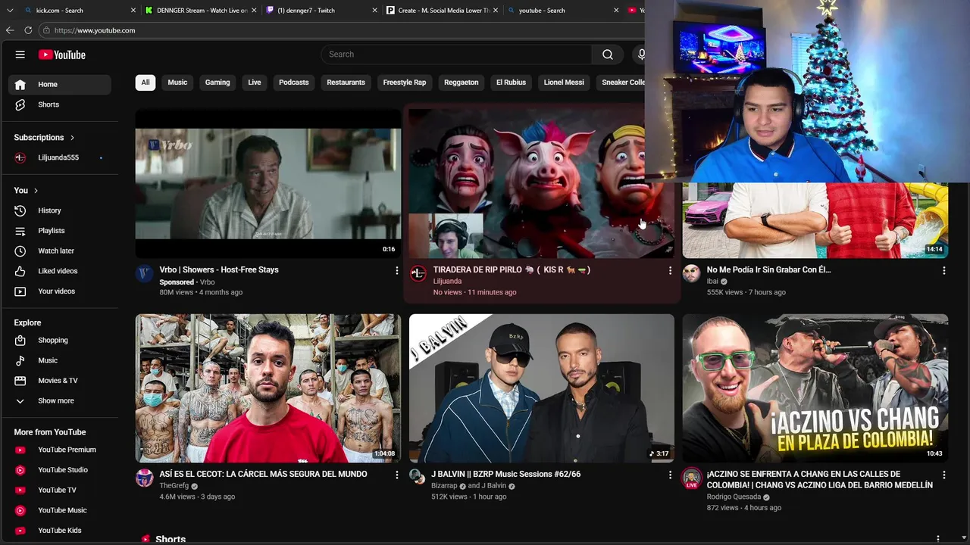970x545 pixels.
Task: Click the voice search microphone icon
Action: (641, 54)
